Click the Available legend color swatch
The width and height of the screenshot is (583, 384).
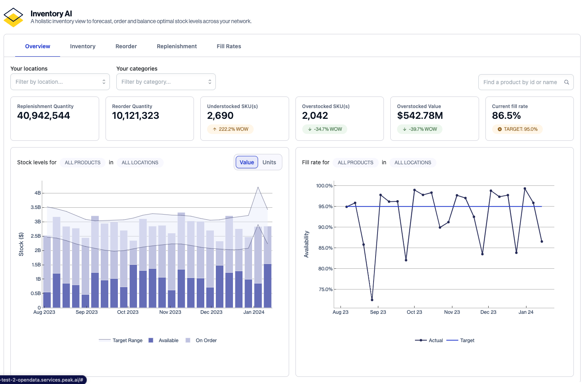click(x=151, y=341)
